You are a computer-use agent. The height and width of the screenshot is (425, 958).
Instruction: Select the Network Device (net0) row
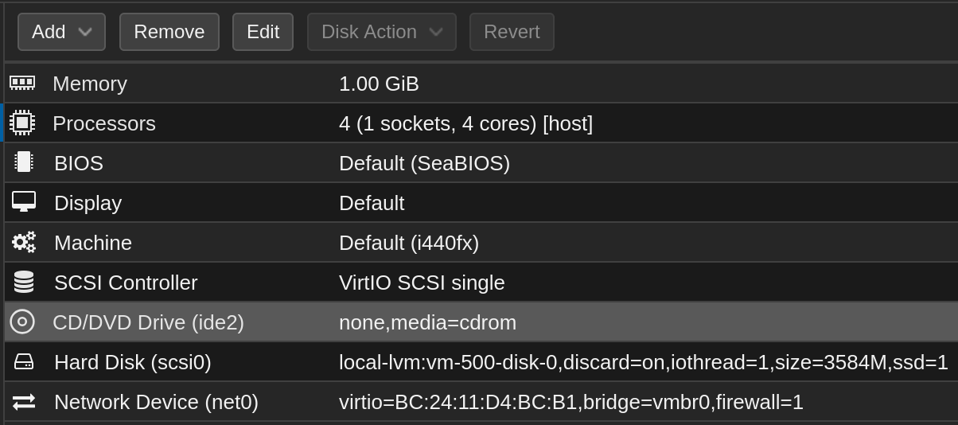[481, 402]
